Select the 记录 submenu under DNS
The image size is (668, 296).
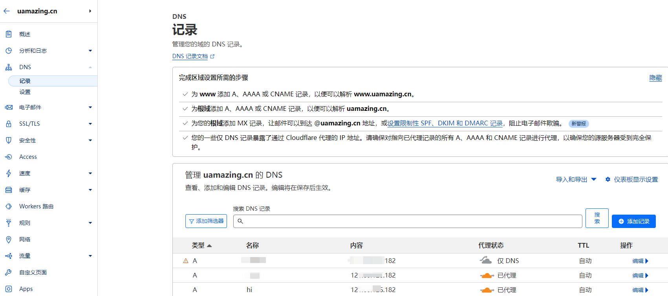click(53, 81)
